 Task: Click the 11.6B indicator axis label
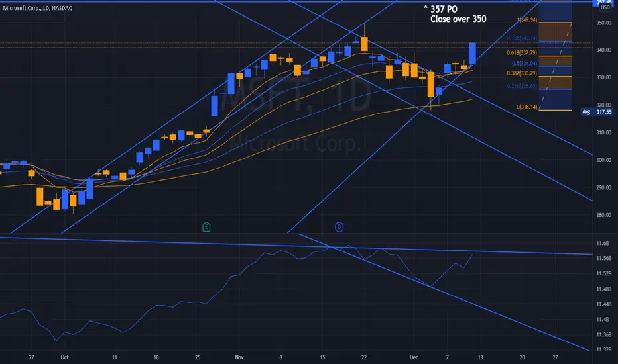click(x=603, y=243)
